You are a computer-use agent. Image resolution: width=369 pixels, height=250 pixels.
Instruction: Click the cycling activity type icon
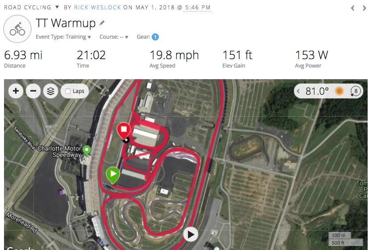click(x=17, y=29)
